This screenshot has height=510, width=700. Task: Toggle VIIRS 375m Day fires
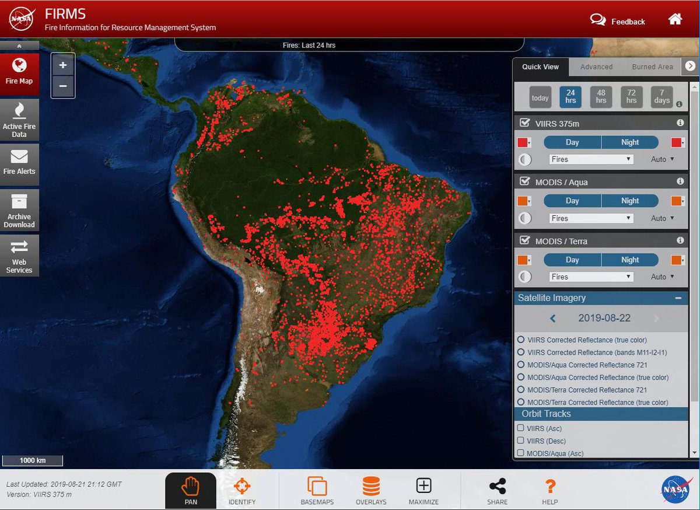pyautogui.click(x=572, y=142)
